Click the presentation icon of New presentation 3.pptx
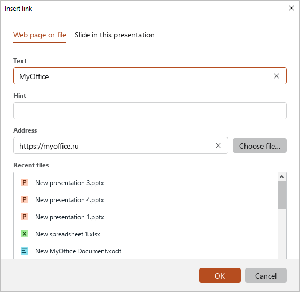Image resolution: width=300 pixels, height=292 pixels. click(x=25, y=182)
